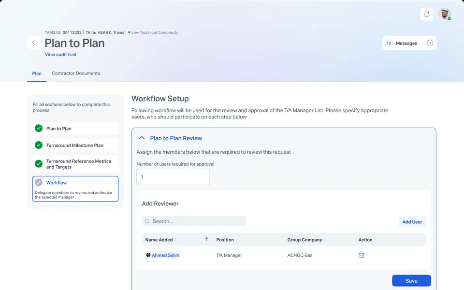Open the Messages button
The height and width of the screenshot is (290, 464).
coord(409,43)
